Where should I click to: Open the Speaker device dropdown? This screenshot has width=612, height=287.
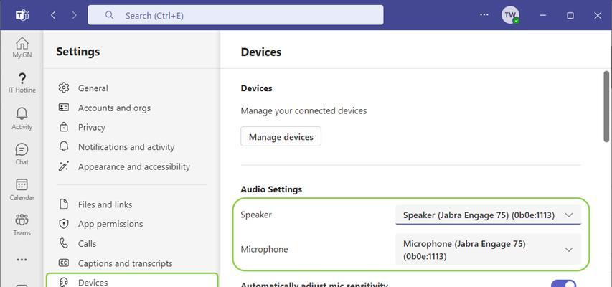click(488, 215)
